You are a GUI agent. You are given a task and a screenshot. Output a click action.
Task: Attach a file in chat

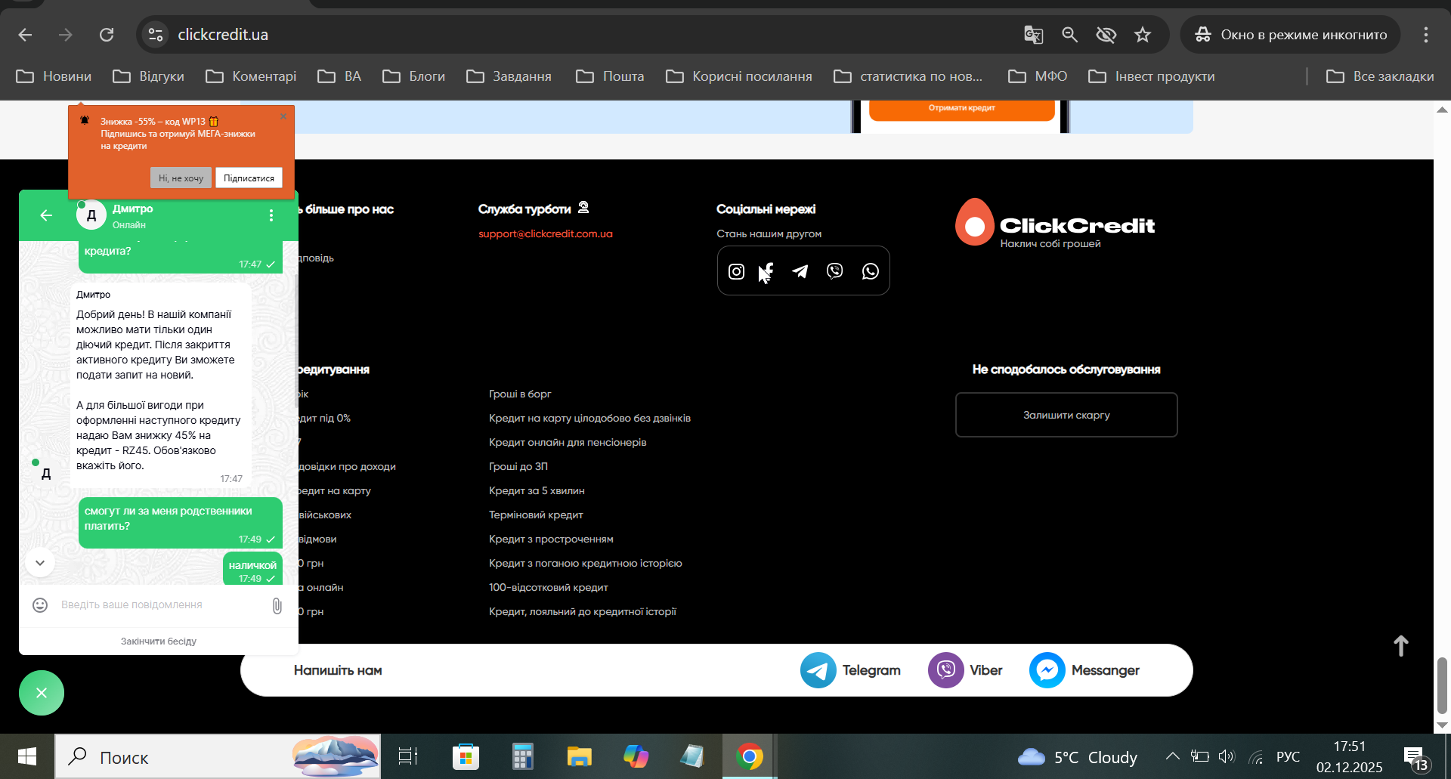pyautogui.click(x=277, y=605)
